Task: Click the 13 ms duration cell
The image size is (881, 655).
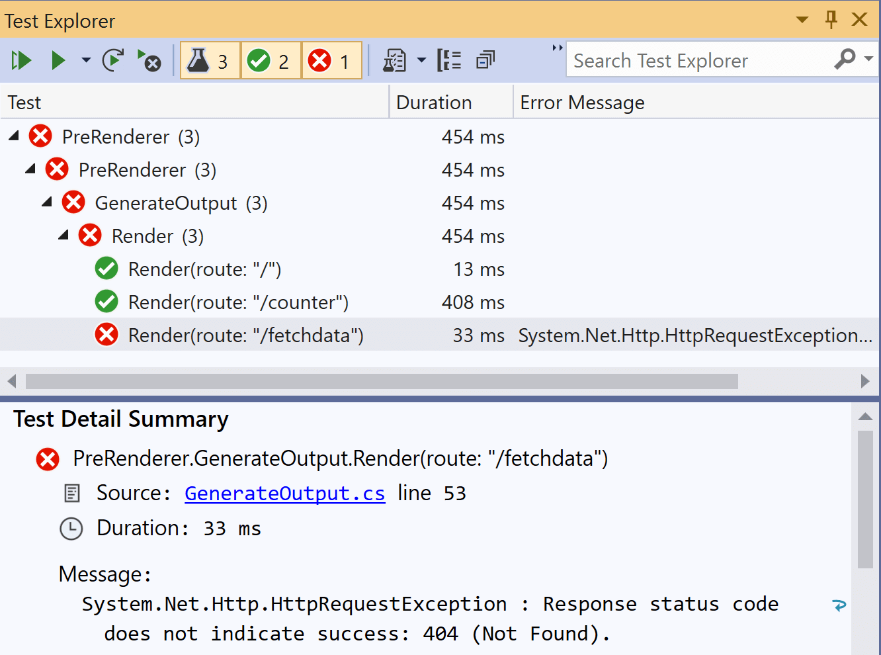Action: [x=479, y=269]
